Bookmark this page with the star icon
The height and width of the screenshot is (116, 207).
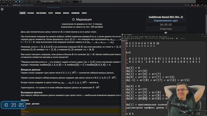[188, 5]
